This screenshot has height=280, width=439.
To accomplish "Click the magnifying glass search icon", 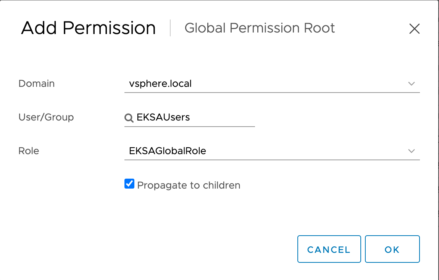I will pos(129,118).
